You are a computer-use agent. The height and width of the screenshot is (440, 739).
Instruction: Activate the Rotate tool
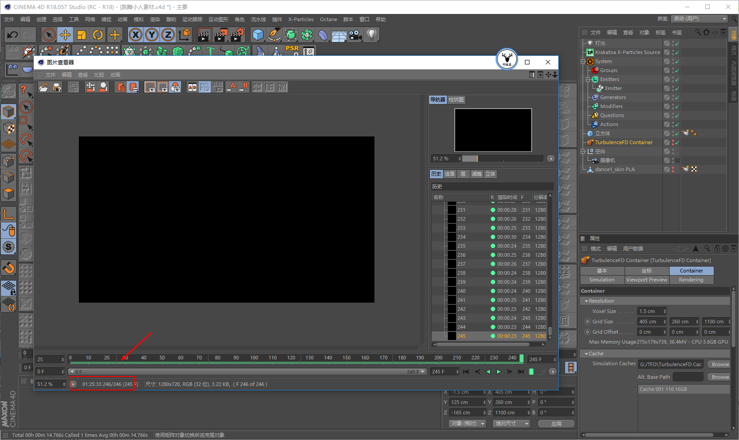tap(98, 35)
